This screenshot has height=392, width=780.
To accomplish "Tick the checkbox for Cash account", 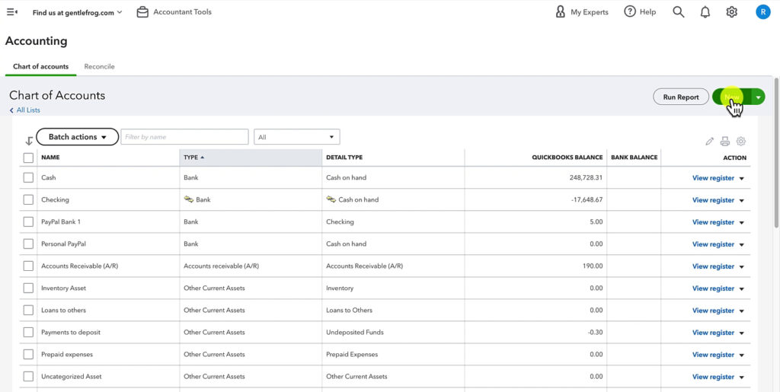I will pyautogui.click(x=28, y=177).
